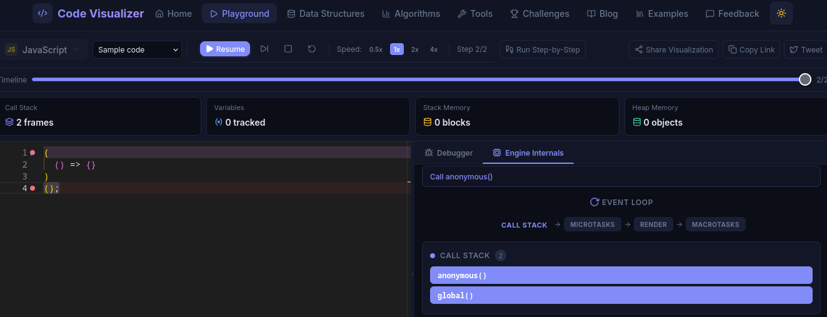Click the JS language badge icon
This screenshot has width=827, height=317.
(x=11, y=49)
